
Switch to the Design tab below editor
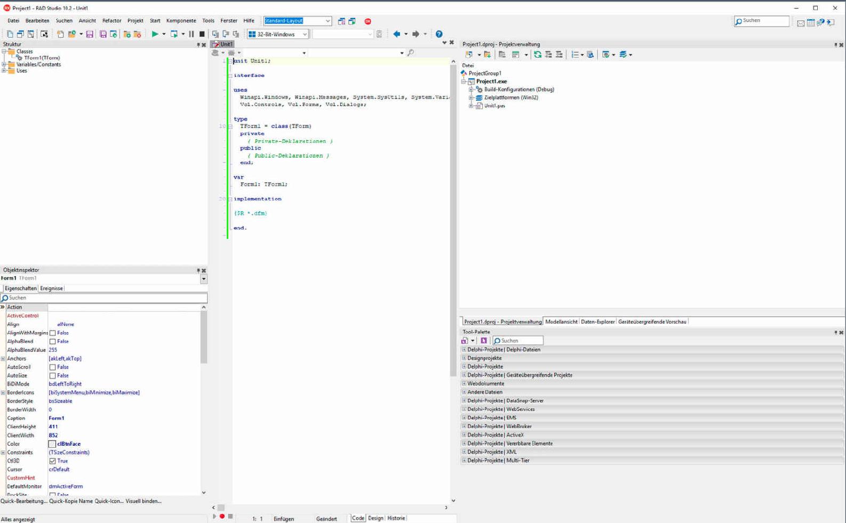click(x=376, y=518)
